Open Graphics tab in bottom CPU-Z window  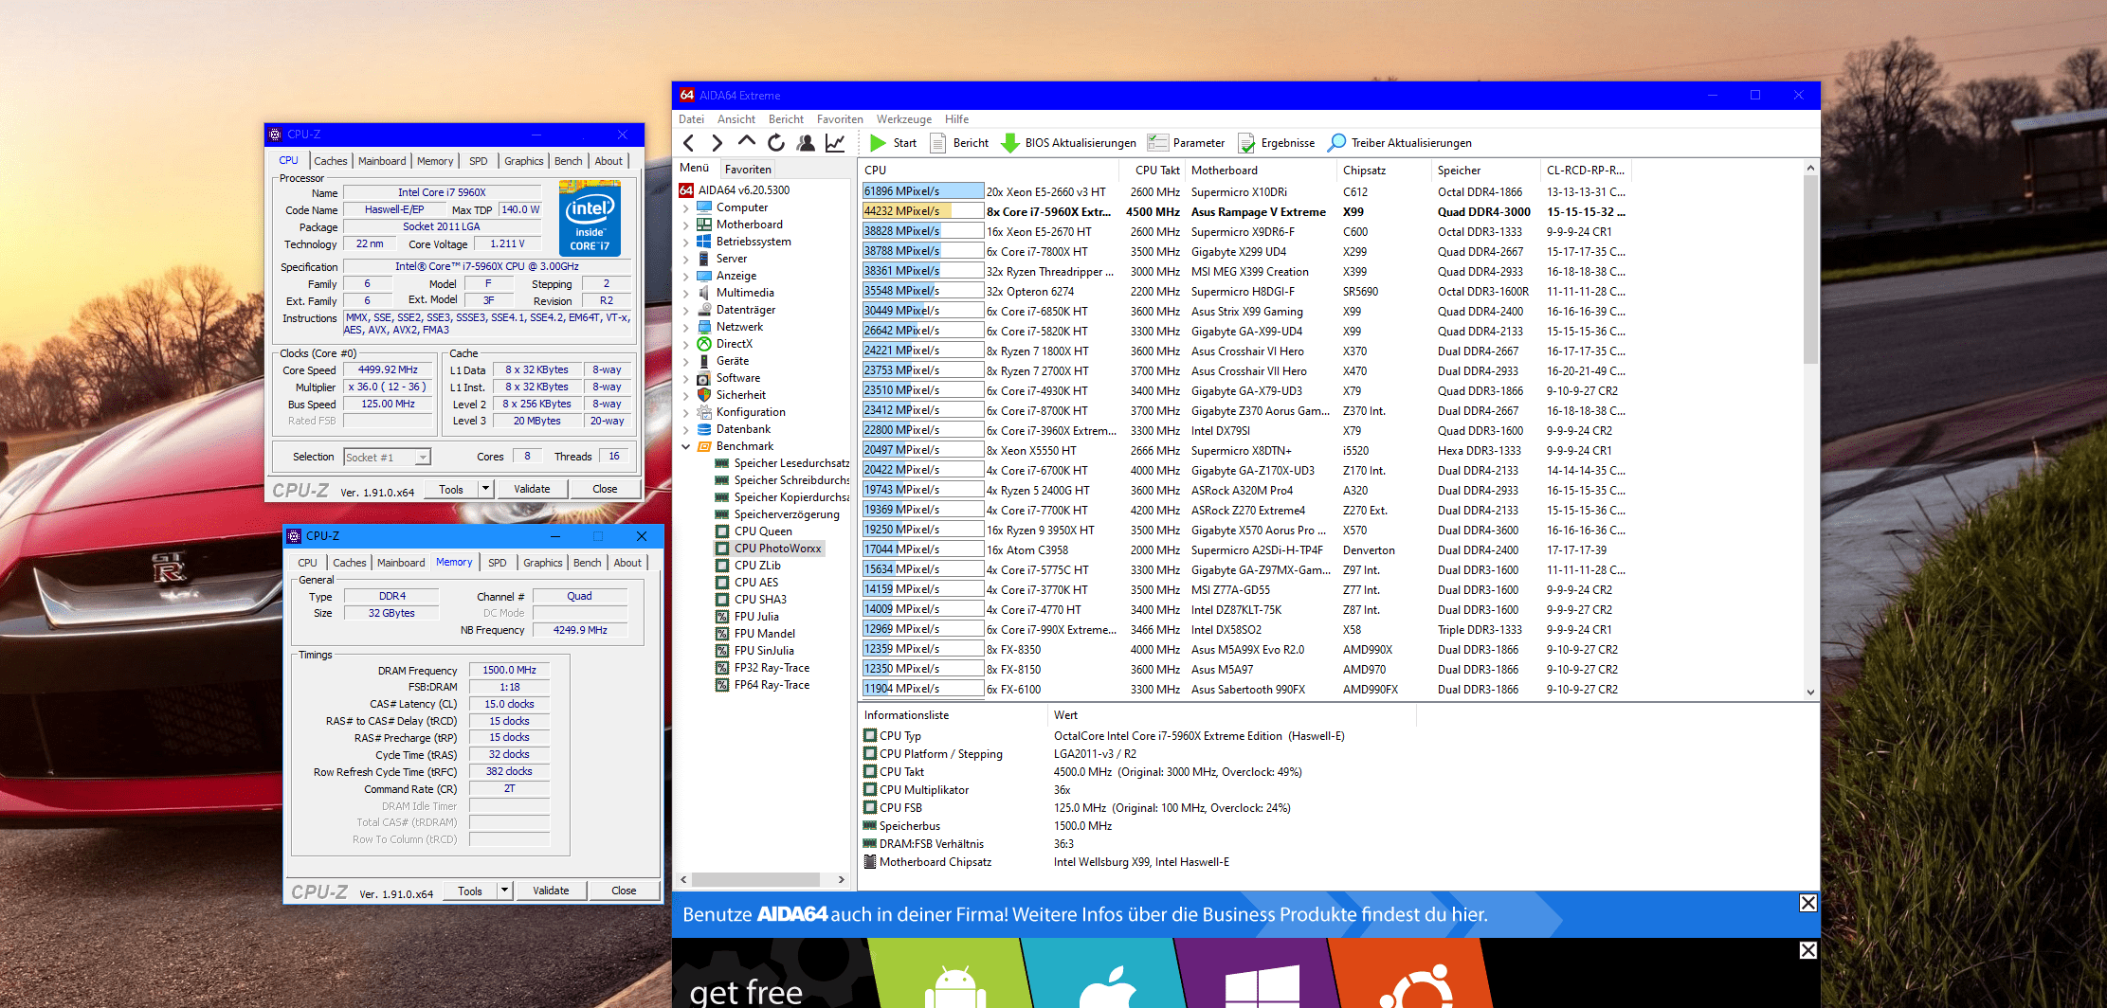point(543,563)
